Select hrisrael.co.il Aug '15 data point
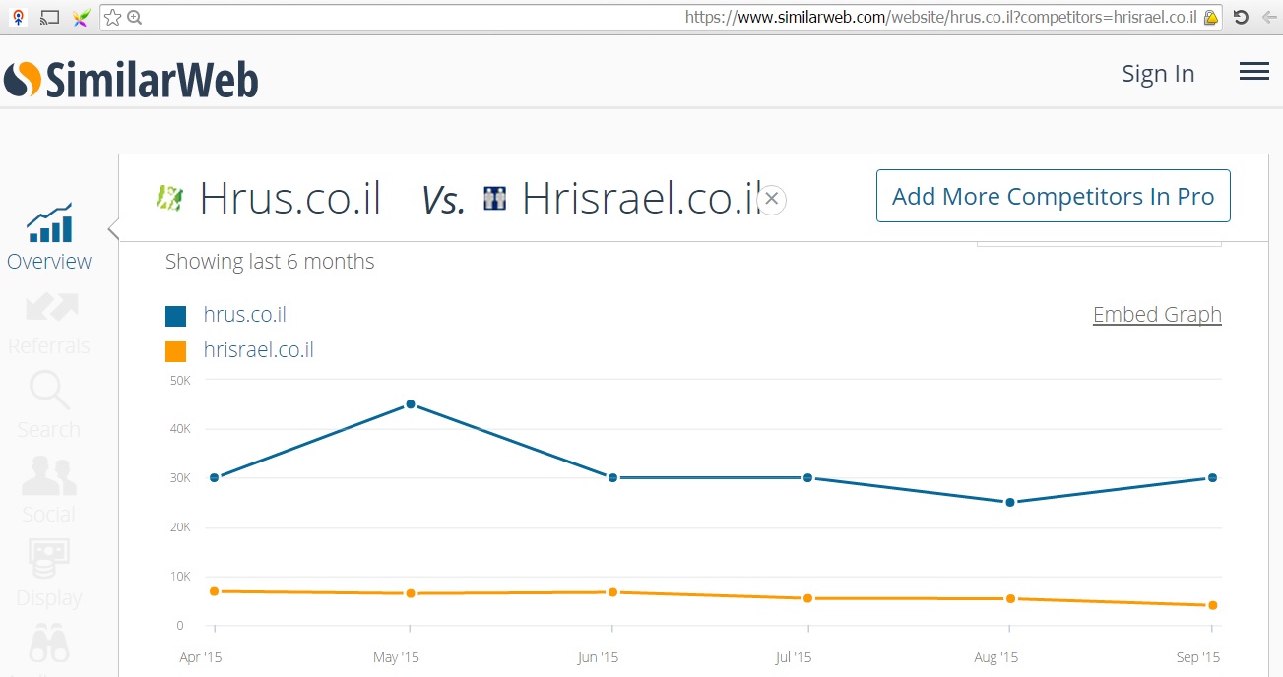 (x=1010, y=598)
